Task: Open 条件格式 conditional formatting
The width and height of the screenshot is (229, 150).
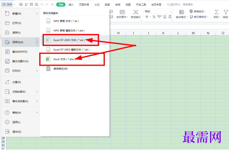Action: pos(181,14)
